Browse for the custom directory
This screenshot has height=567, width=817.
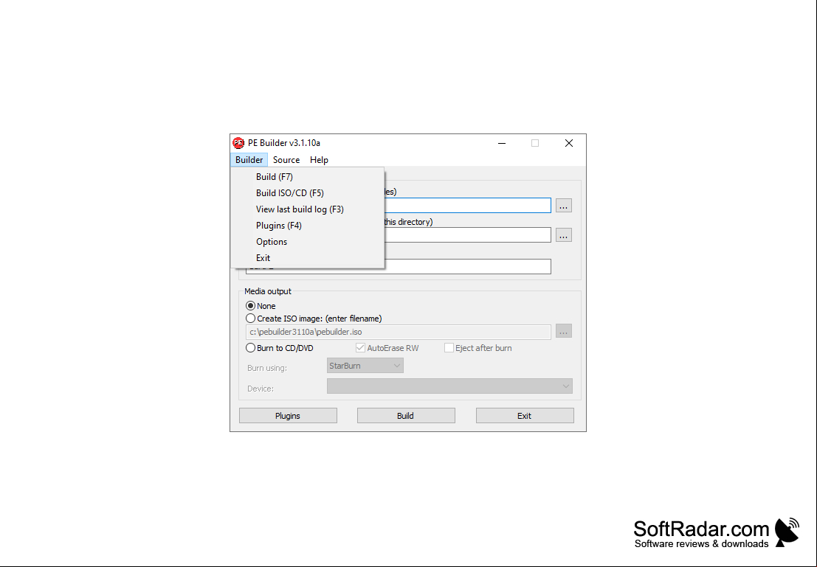click(x=563, y=235)
